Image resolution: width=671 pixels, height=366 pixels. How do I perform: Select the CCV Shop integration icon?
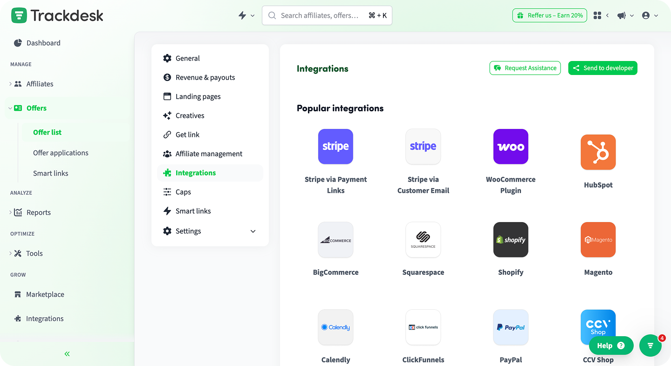(x=598, y=327)
